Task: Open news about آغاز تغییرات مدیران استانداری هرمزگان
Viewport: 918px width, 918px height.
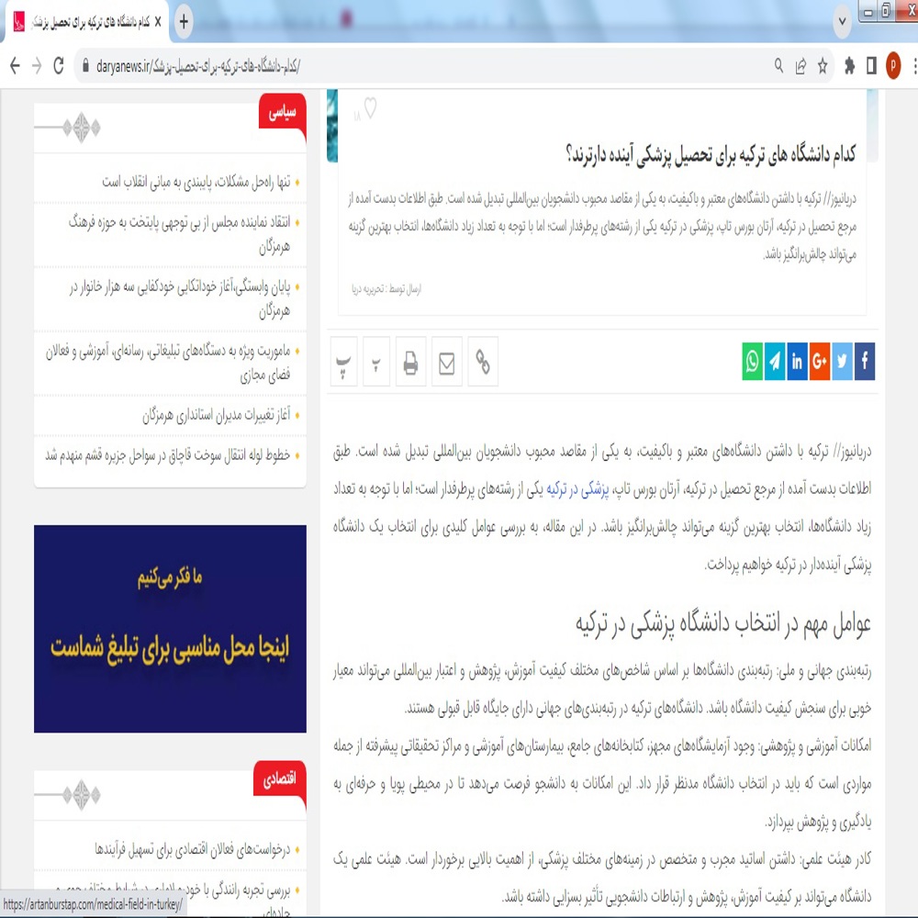Action: 216,416
